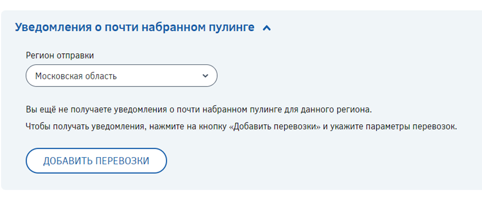Click the down arrow inside the region dropdown
The image size is (482, 197).
[205, 76]
